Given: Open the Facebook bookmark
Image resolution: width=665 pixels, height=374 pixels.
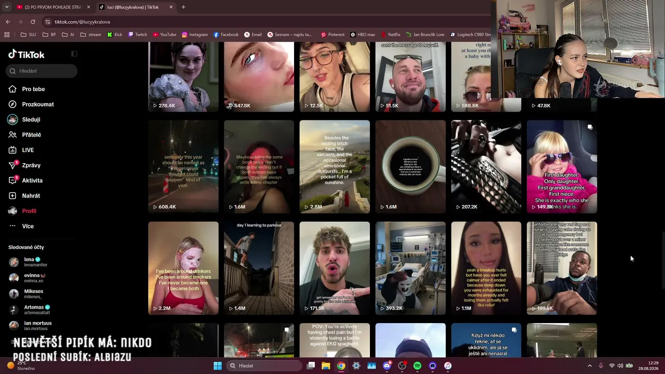Looking at the screenshot, I should point(226,35).
